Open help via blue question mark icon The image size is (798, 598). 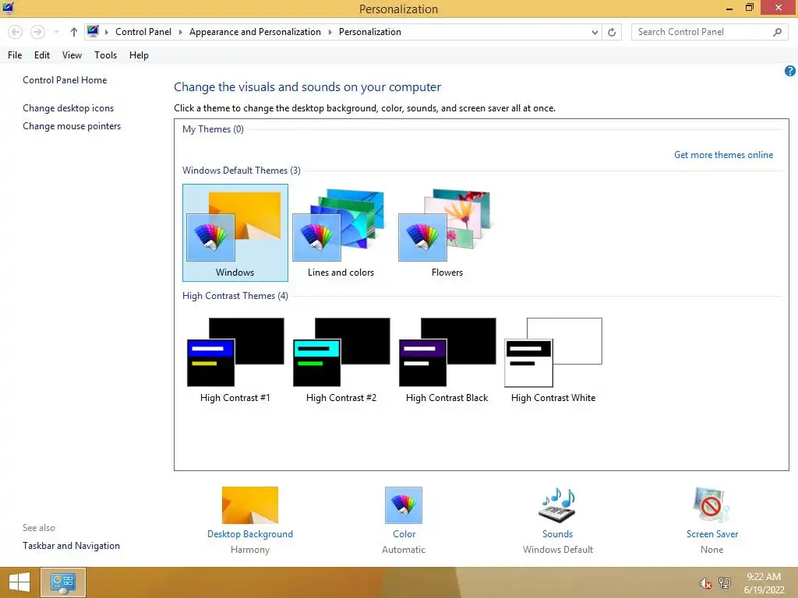point(790,71)
